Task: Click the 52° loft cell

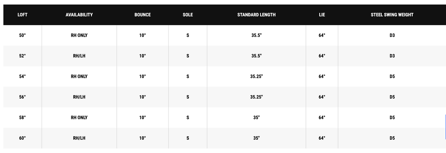Action: pos(23,56)
